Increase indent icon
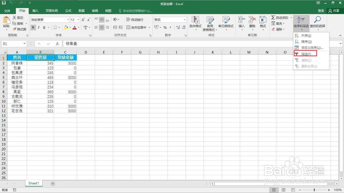The width and height of the screenshot is (344, 193). point(121,27)
